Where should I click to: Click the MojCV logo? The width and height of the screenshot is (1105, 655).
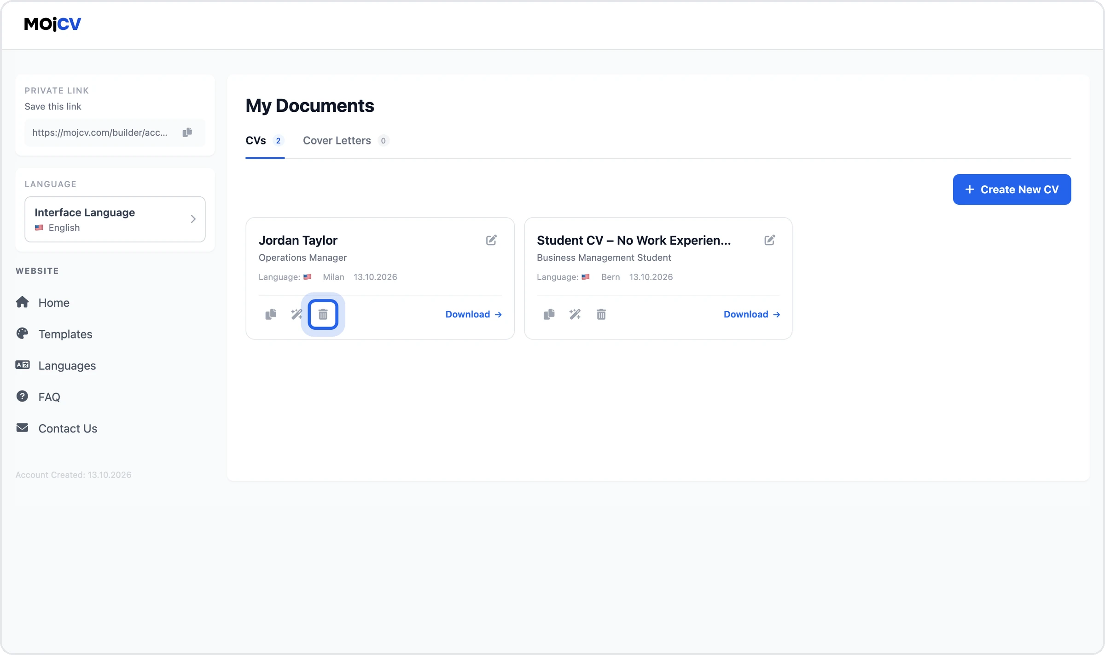(52, 24)
